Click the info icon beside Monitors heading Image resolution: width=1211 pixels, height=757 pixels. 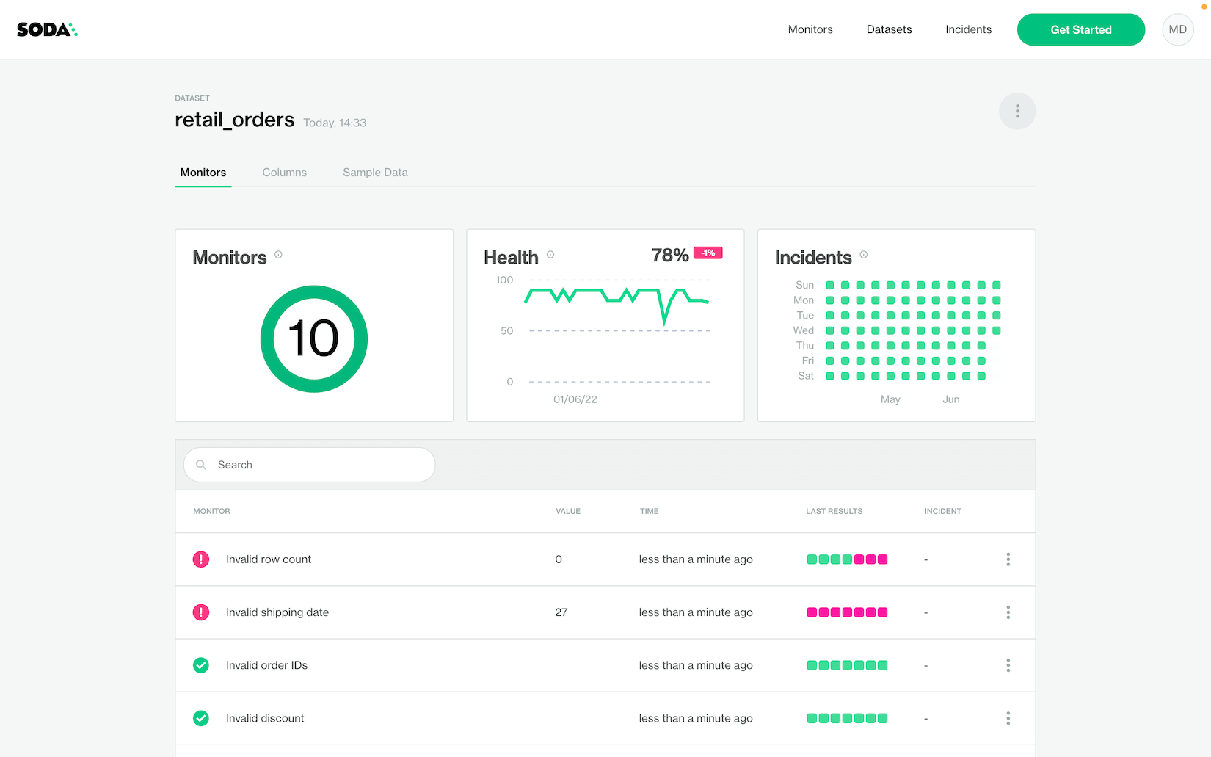278,255
